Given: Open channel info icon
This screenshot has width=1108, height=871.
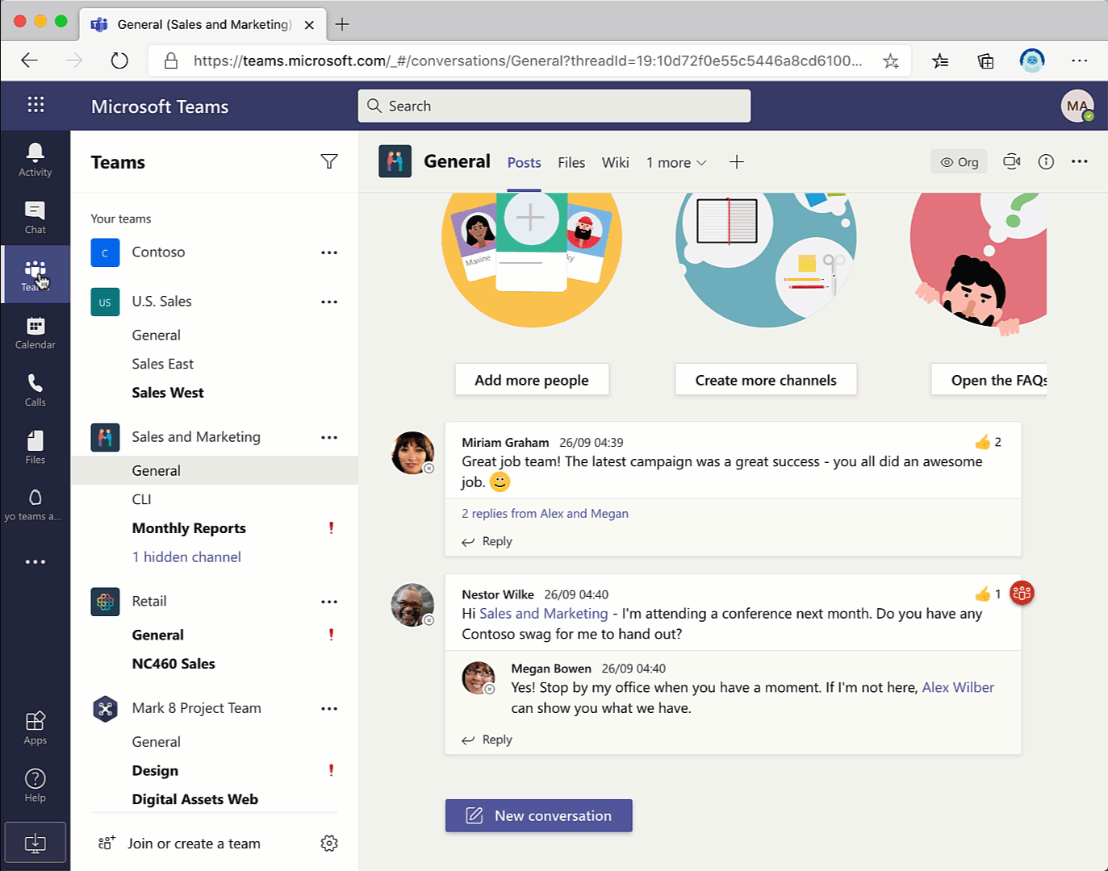Looking at the screenshot, I should click(x=1046, y=161).
